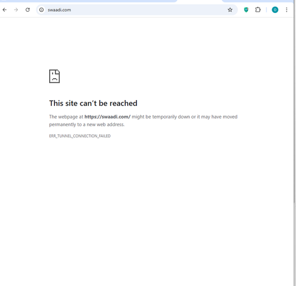Open the Extensions puzzle piece menu

(x=258, y=10)
